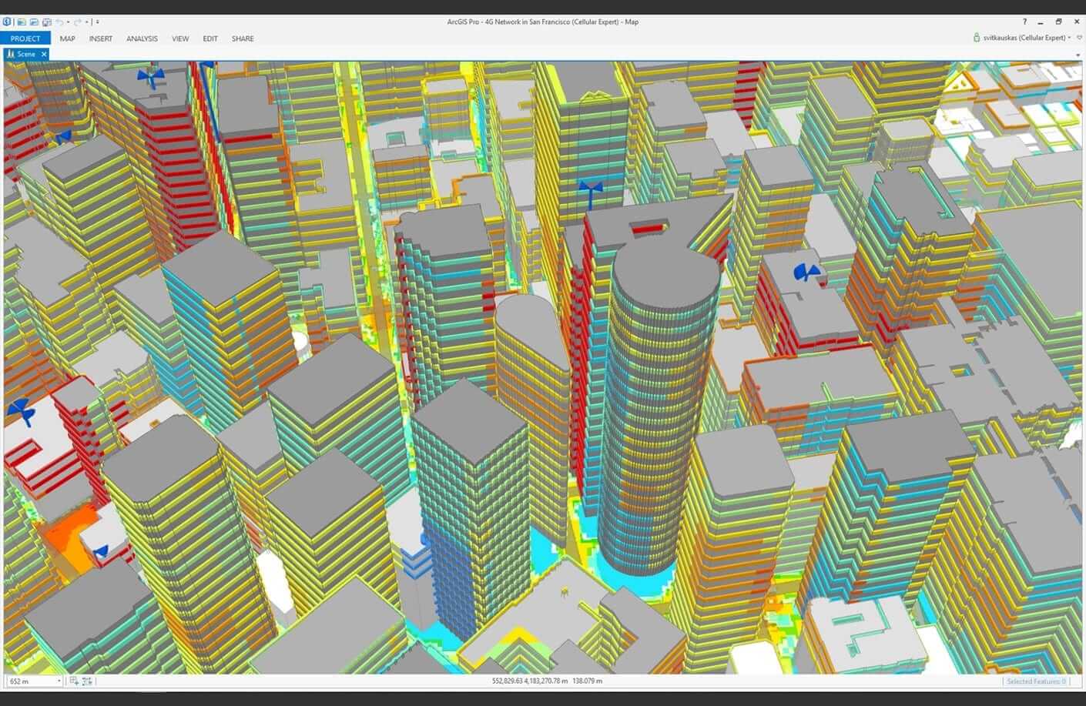Viewport: 1086px width, 706px height.
Task: Switch to the MAP ribbon tab
Action: [68, 38]
